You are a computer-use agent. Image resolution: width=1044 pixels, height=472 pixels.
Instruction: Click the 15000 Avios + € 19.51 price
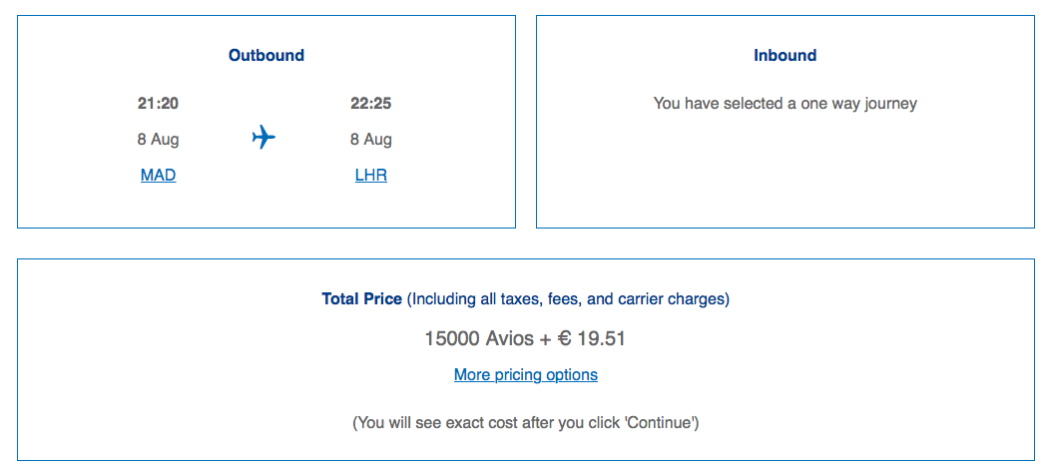pyautogui.click(x=525, y=339)
